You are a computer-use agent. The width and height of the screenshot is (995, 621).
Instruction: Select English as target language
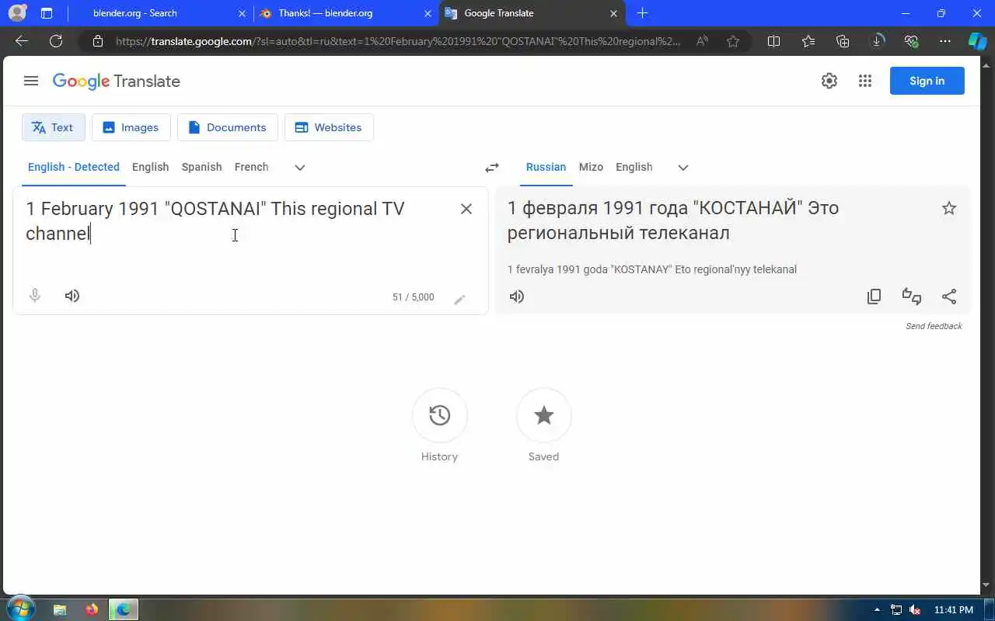(634, 167)
